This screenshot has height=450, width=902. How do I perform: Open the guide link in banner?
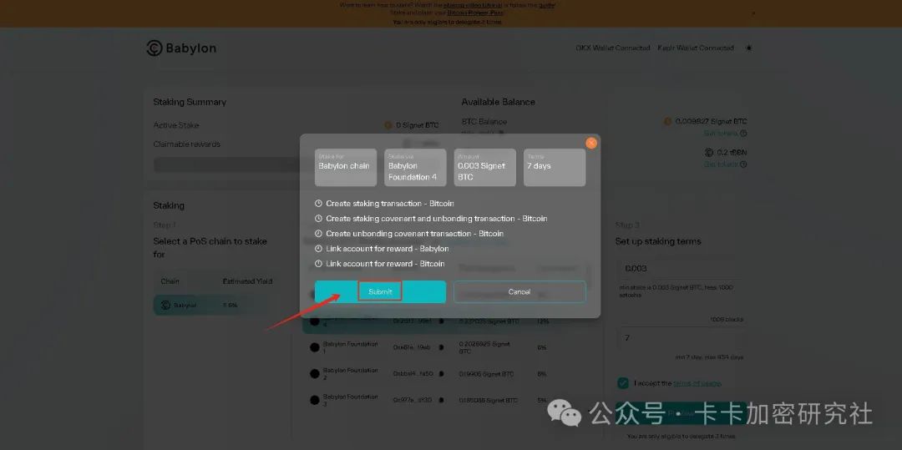point(546,5)
